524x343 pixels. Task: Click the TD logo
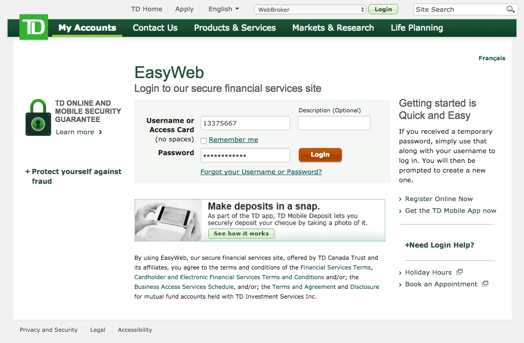34,27
